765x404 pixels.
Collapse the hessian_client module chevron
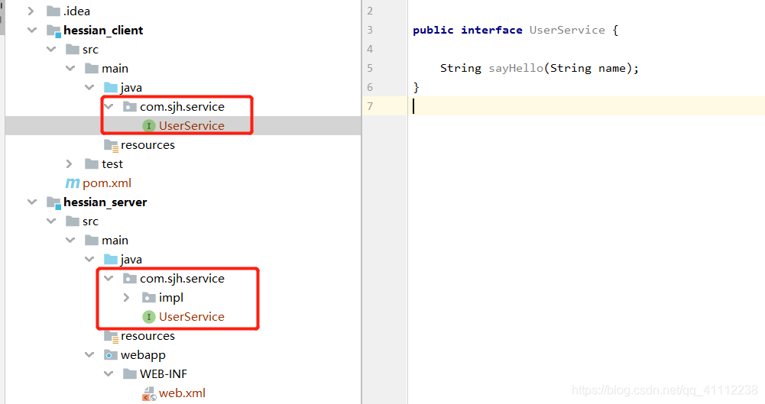coord(32,31)
